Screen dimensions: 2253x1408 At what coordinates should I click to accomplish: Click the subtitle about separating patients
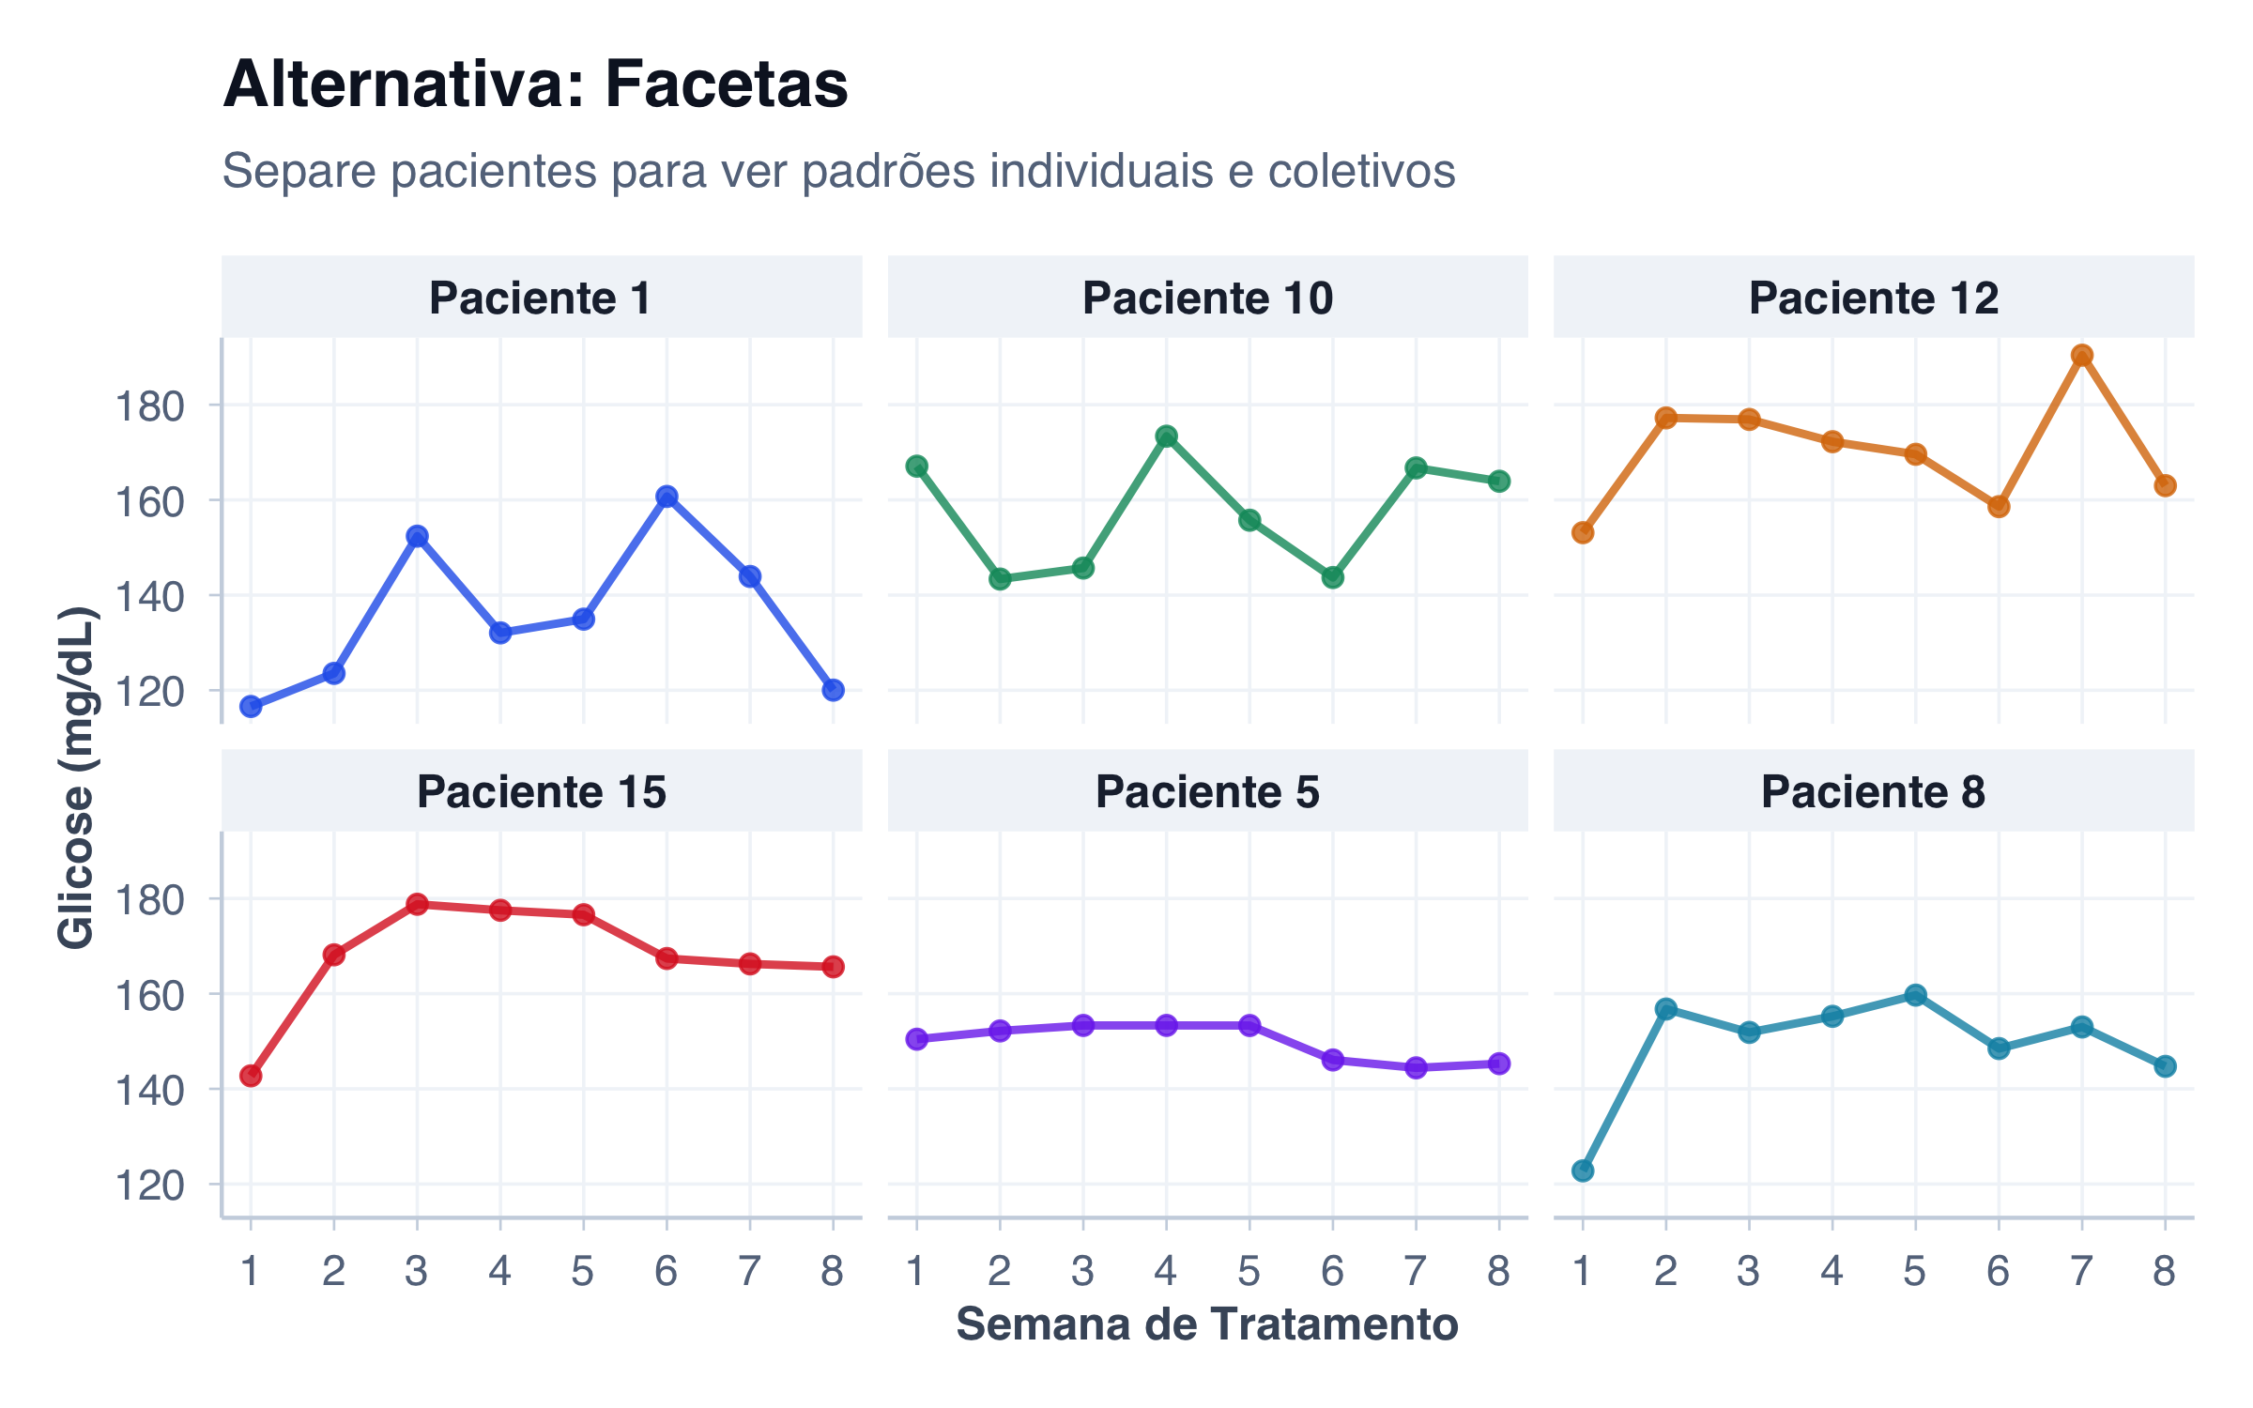pos(838,171)
